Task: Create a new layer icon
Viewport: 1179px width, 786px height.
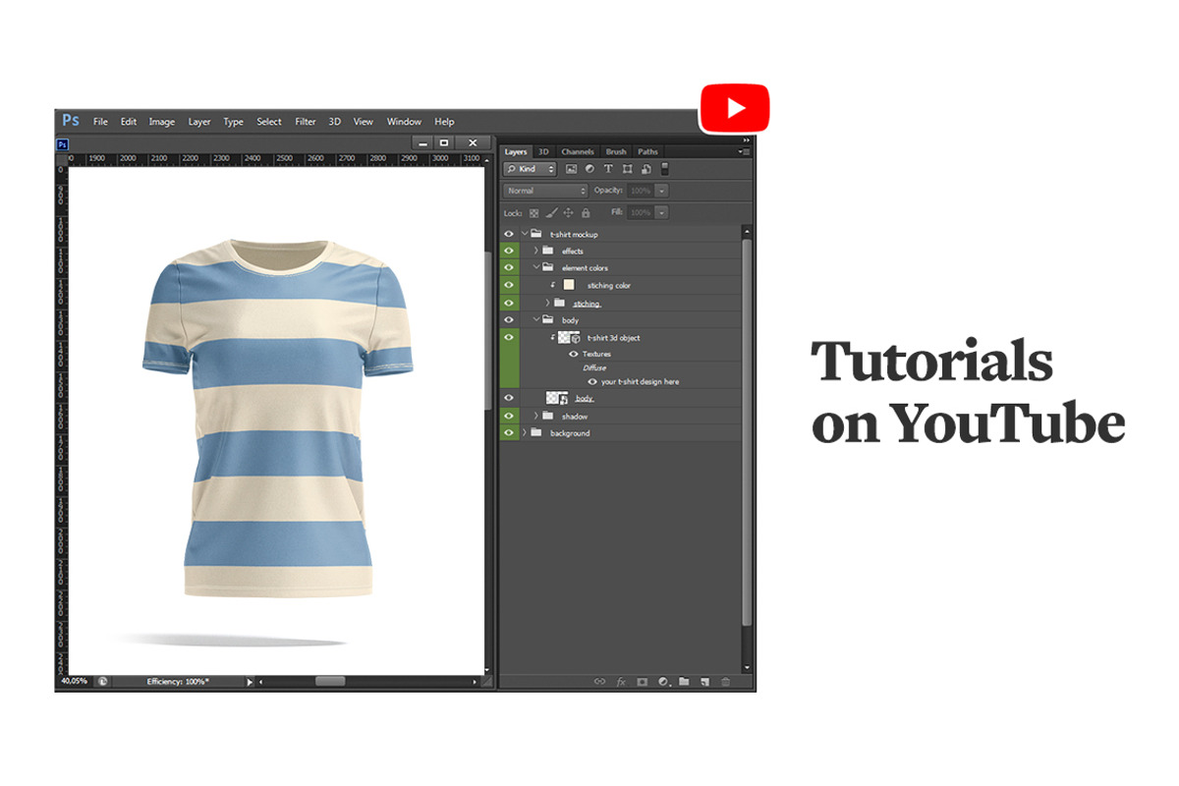Action: pyautogui.click(x=705, y=681)
